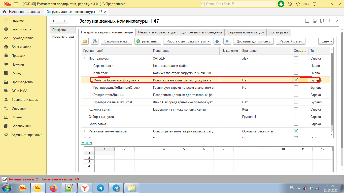This screenshot has width=344, height=193.
Task: Toggle Создать checkbox for СтрокаШапки
Action: 296,66
